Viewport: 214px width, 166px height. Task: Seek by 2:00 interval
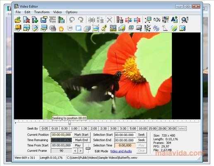pos(94,129)
